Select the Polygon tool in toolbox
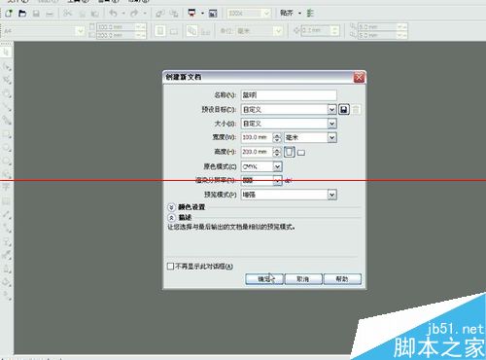Viewport: 486px width, 360px height. [6, 162]
